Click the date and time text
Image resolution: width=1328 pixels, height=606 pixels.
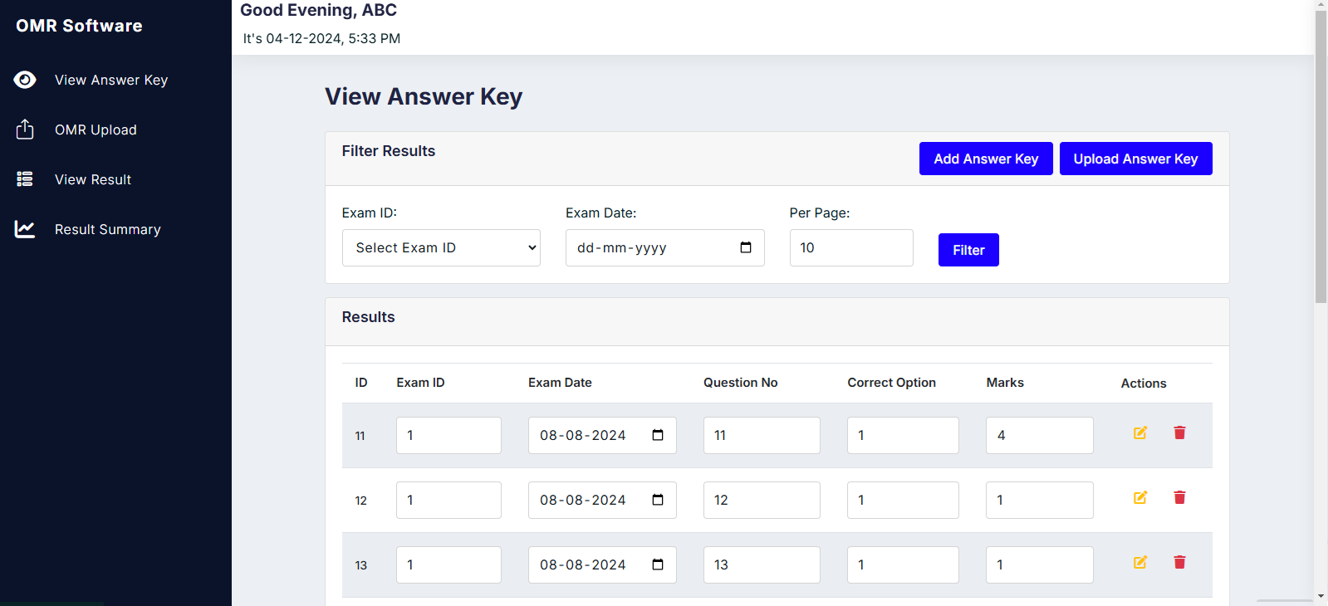point(321,38)
